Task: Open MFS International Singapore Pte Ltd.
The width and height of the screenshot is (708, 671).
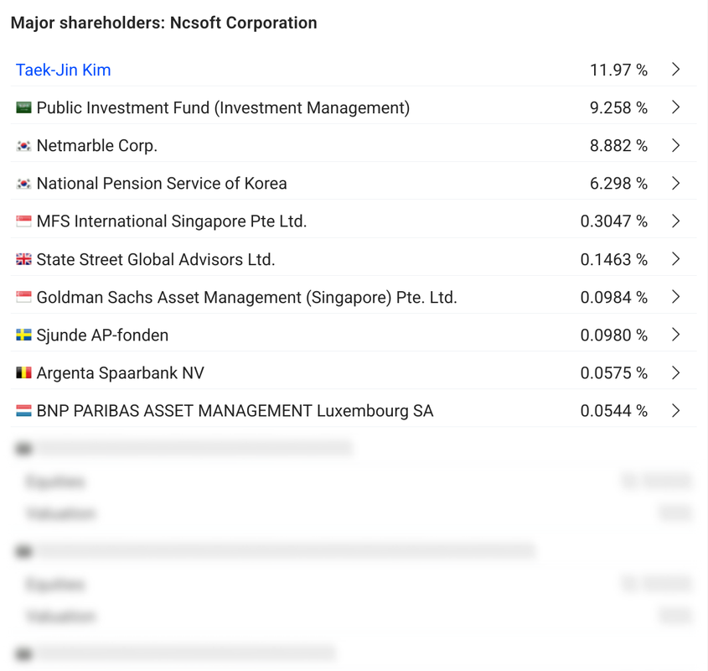Action: pos(172,221)
